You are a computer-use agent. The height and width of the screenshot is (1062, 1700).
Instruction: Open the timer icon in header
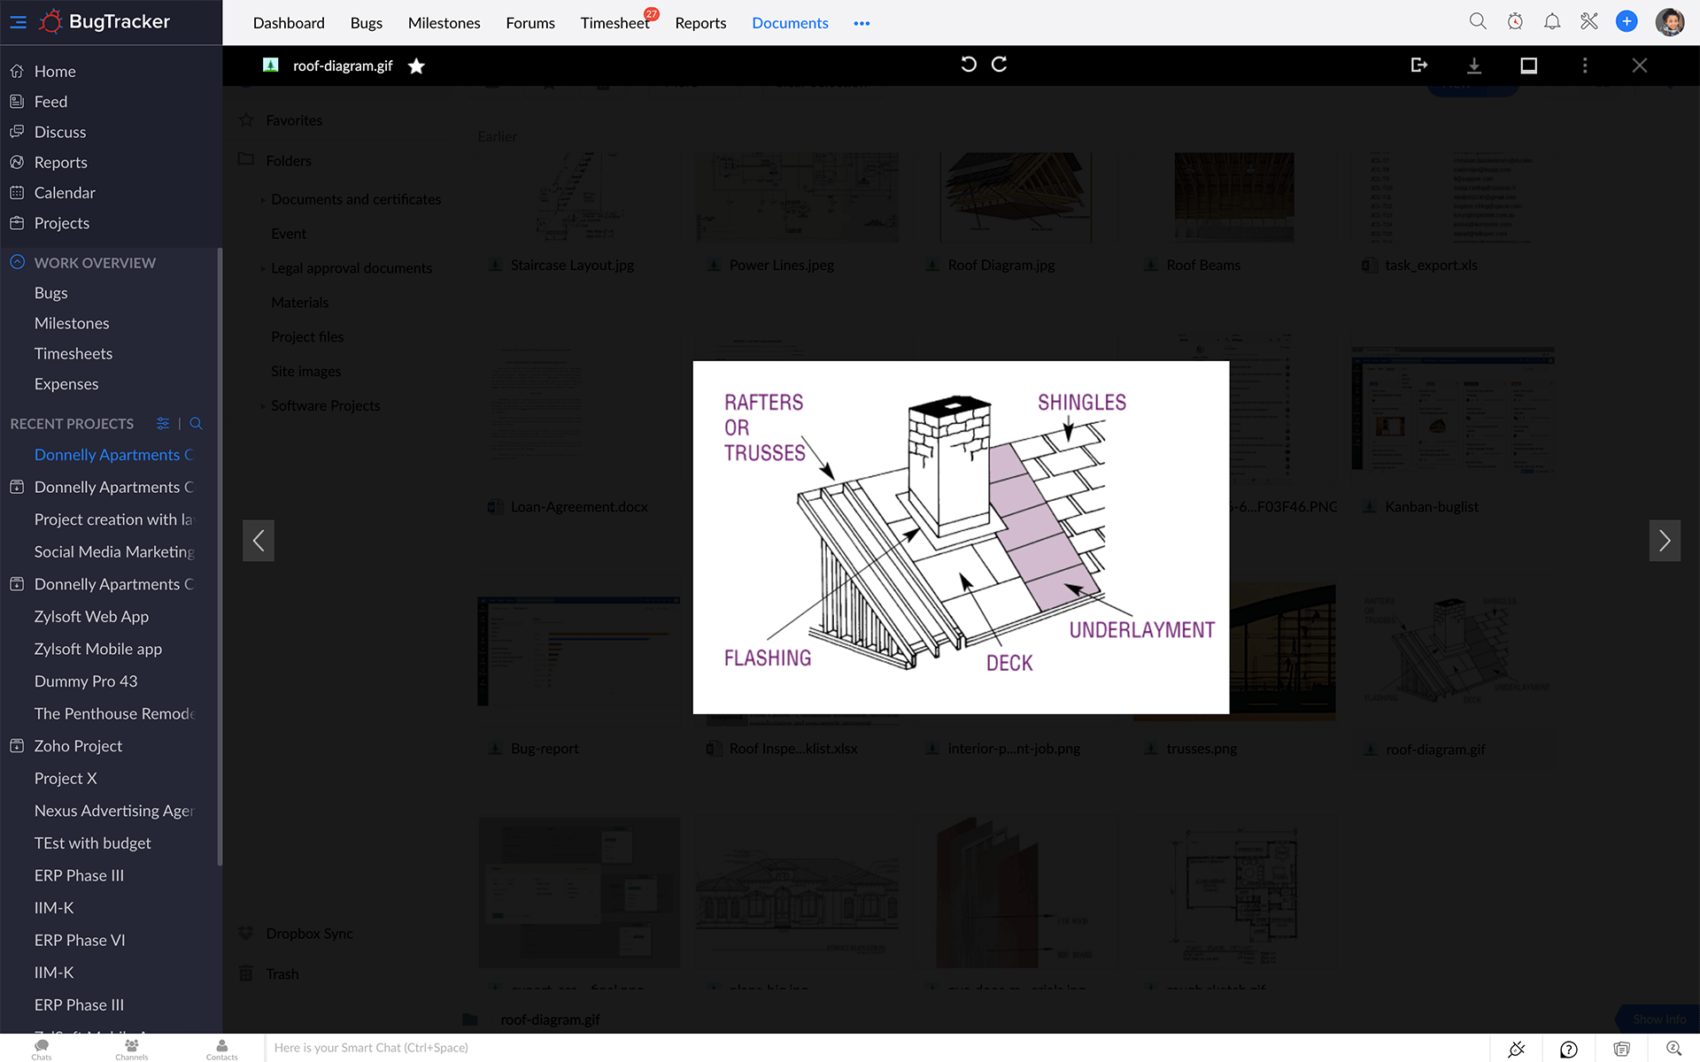1515,21
